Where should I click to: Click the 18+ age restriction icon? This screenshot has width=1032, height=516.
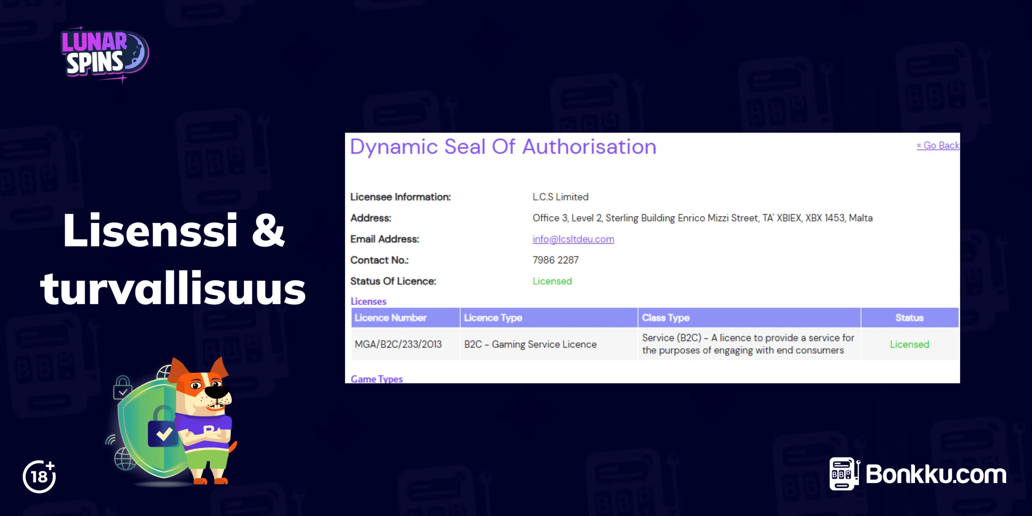coord(40,476)
